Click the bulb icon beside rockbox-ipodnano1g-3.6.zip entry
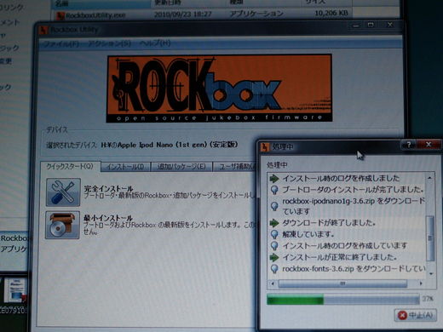The height and width of the screenshot is (332, 443). (274, 206)
